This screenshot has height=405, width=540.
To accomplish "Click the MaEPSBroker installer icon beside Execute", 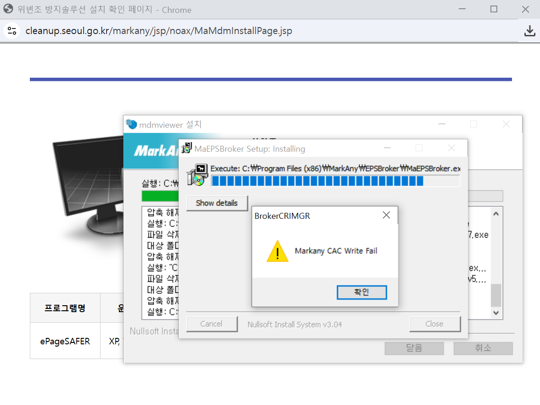I will pos(197,175).
